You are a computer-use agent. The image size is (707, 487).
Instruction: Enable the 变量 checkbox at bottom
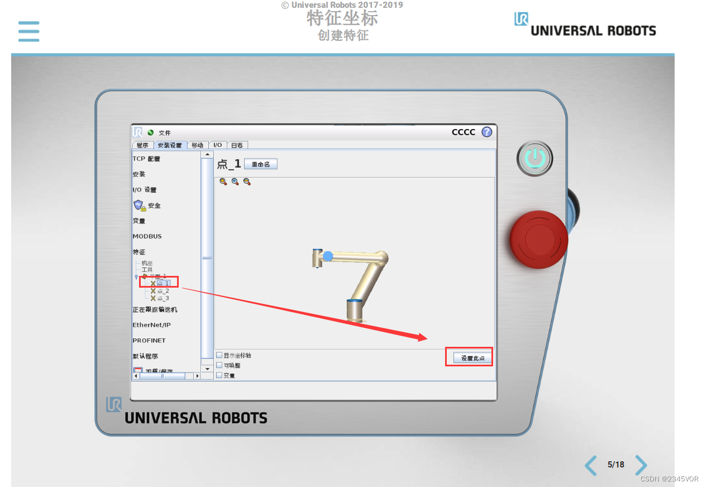(x=219, y=375)
